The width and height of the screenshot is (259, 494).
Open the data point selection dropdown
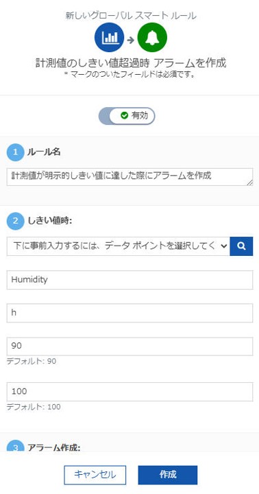click(x=119, y=246)
